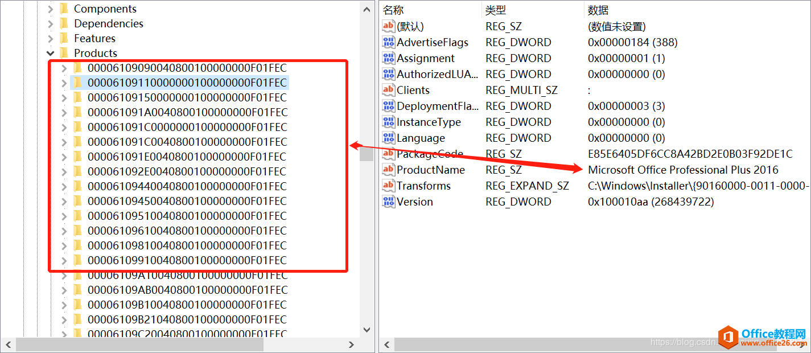Click the Components folder icon
This screenshot has height=353, width=811.
pos(64,9)
